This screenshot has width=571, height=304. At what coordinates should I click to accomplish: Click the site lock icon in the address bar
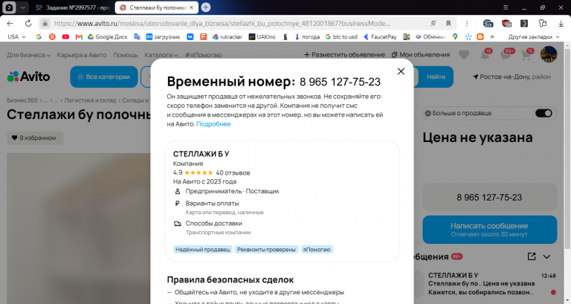tap(45, 23)
